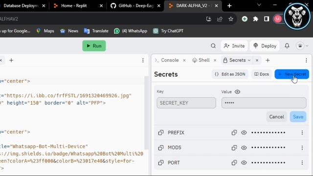This screenshot has height=176, width=313.
Task: Open the PREFIX row options menu
Action: 302,132
